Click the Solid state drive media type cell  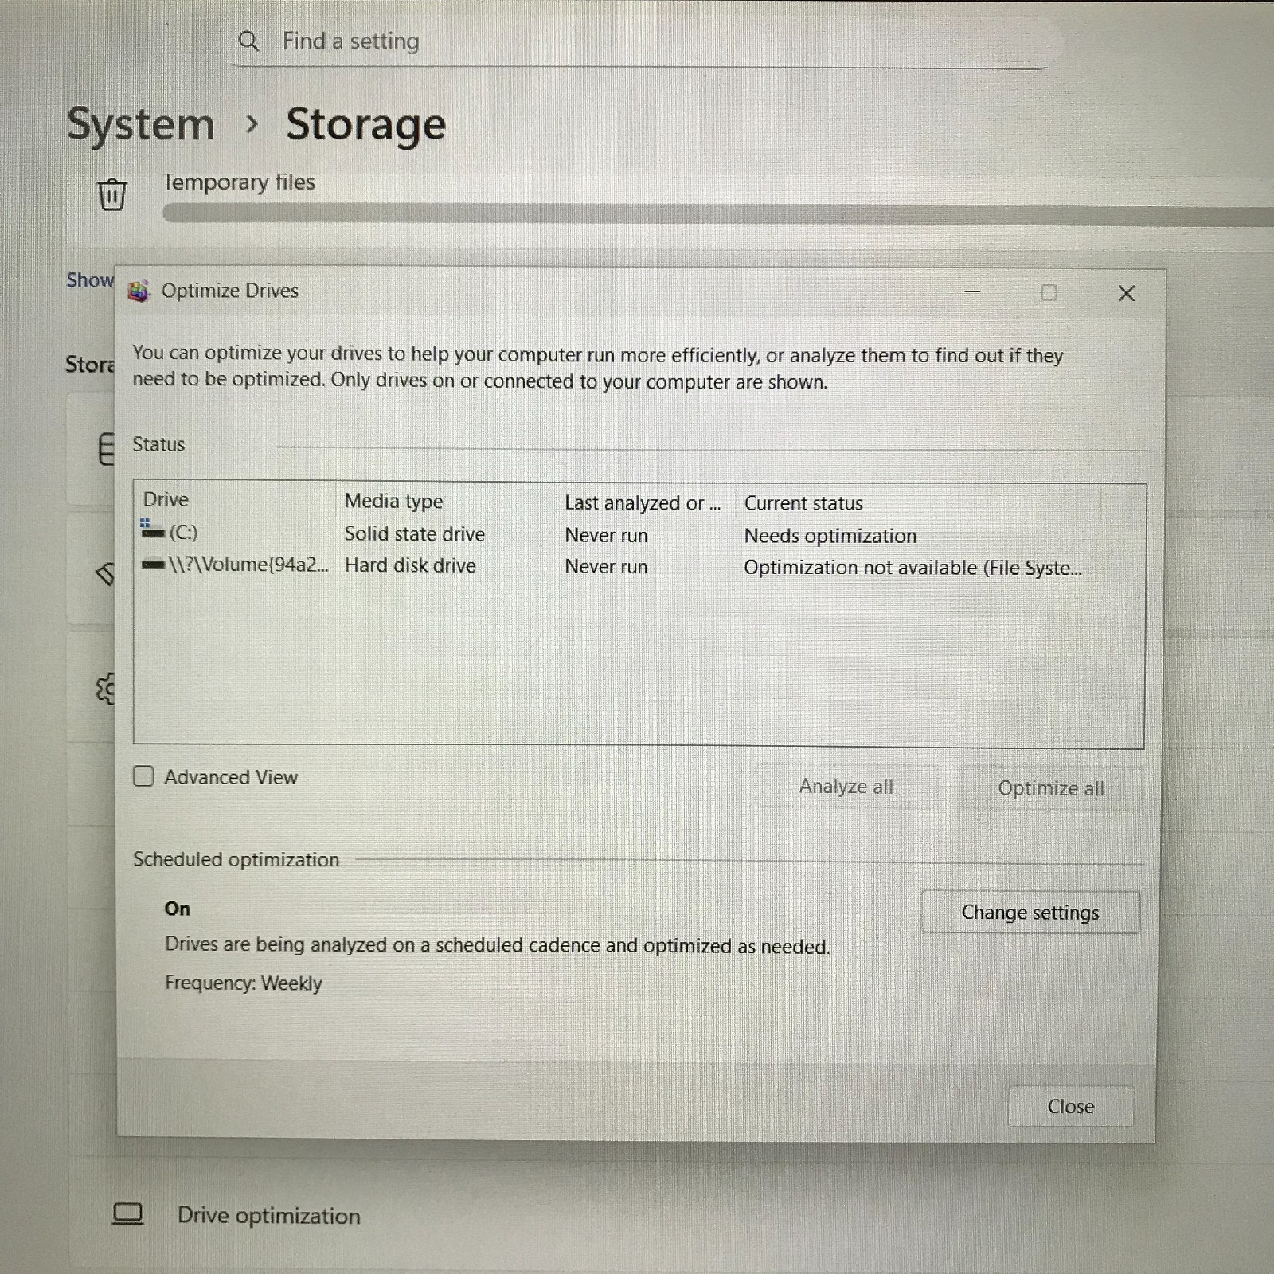pyautogui.click(x=414, y=533)
